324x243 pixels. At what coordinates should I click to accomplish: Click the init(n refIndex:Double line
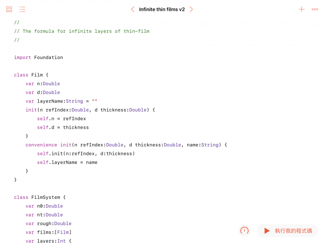(90, 110)
